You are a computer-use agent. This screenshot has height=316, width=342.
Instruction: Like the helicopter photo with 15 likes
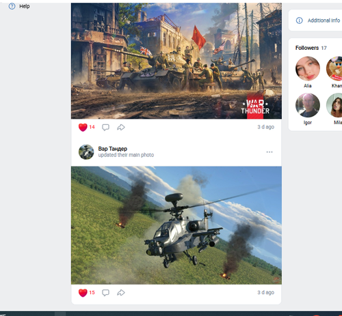83,293
